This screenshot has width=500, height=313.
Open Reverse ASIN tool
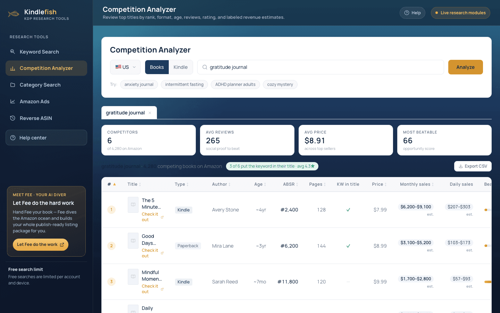coord(46,118)
